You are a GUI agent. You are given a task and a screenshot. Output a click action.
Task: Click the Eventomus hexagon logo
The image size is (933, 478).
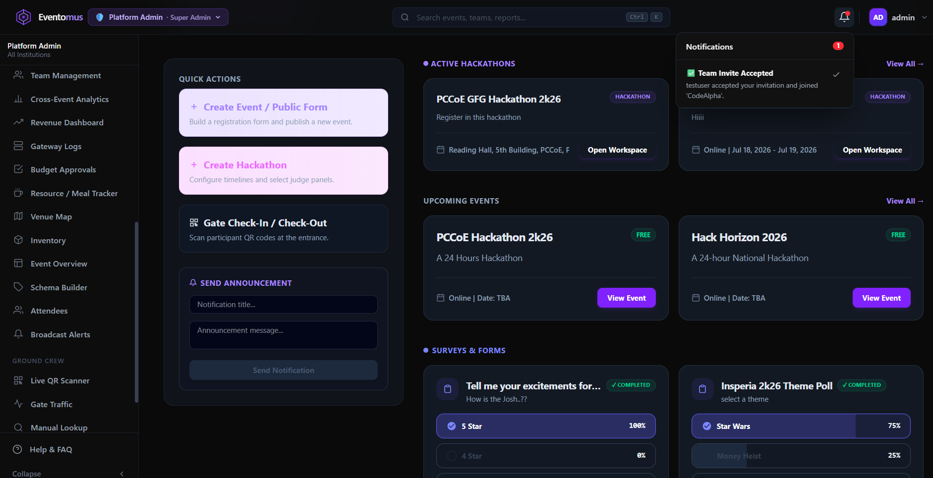(x=23, y=17)
